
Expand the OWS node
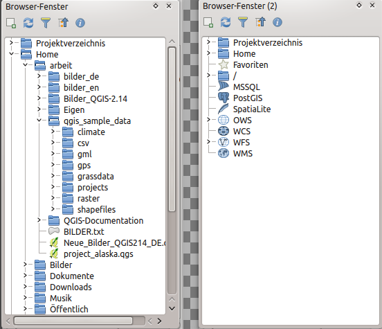[208, 120]
